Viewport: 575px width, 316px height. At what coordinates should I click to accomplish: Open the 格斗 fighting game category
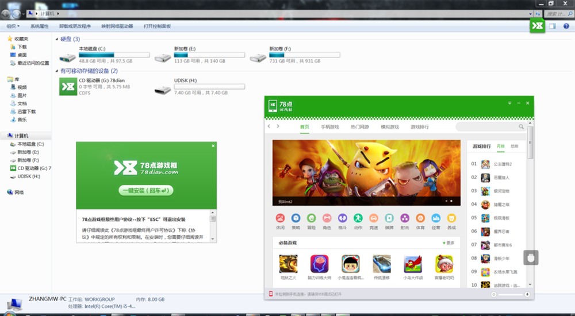tap(343, 218)
